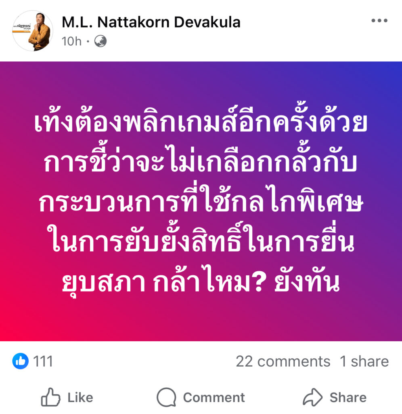Click the 10h post timestamp

click(71, 42)
